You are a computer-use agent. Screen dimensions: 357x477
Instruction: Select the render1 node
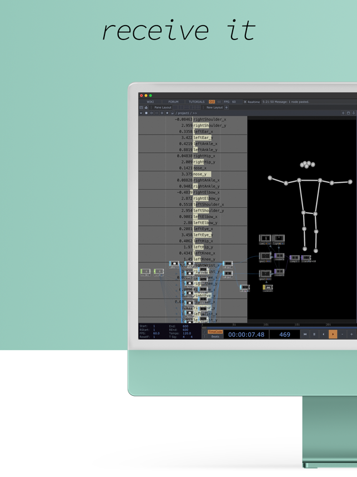[x=279, y=257]
